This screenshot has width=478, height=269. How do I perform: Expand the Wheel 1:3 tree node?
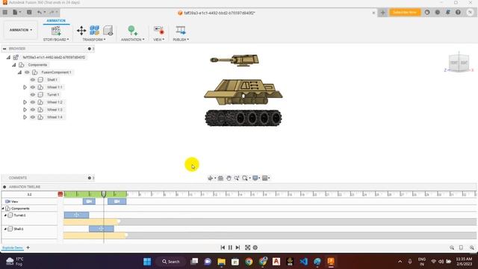tap(25, 110)
